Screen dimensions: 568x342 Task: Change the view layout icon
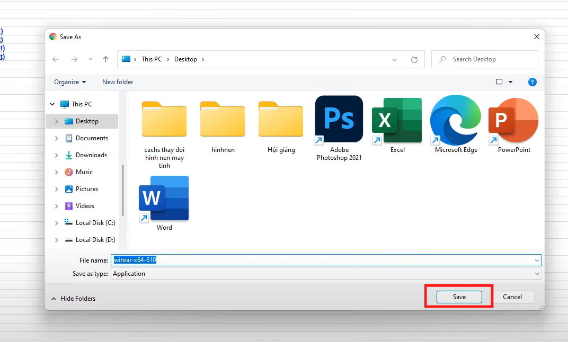pos(499,82)
